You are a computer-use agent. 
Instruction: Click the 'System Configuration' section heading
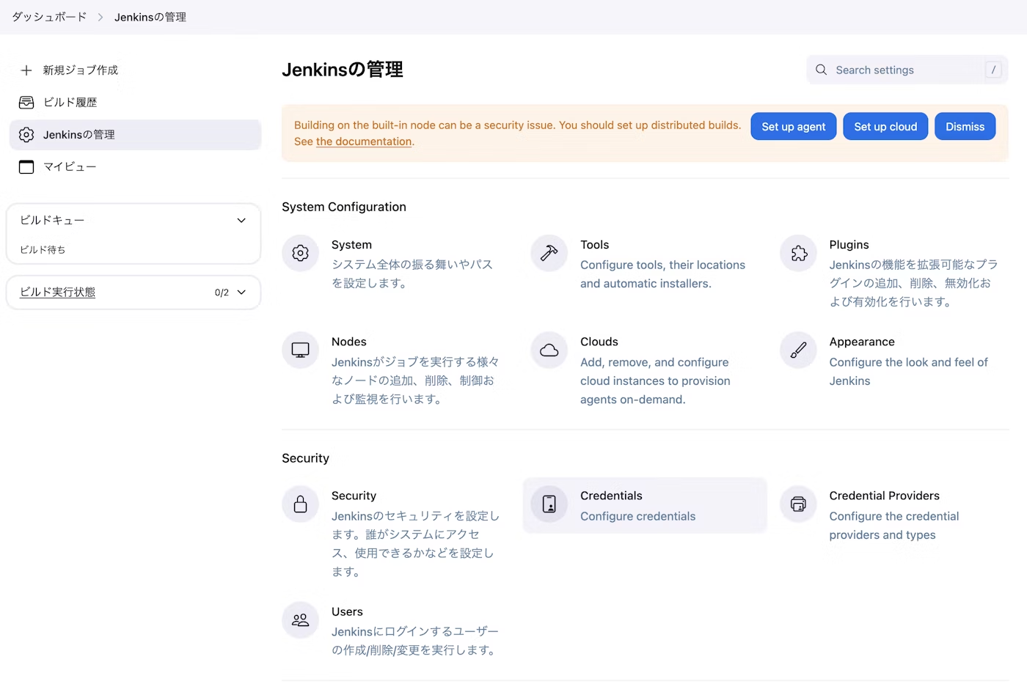click(x=344, y=207)
